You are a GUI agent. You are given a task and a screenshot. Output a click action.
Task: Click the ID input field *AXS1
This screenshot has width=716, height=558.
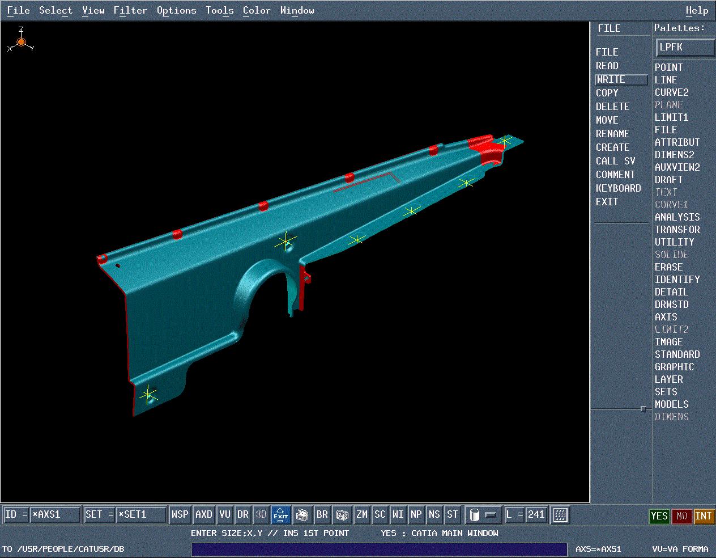(x=54, y=515)
